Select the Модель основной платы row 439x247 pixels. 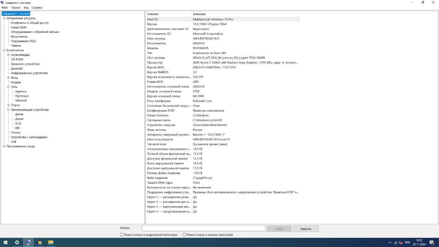[x=223, y=91]
